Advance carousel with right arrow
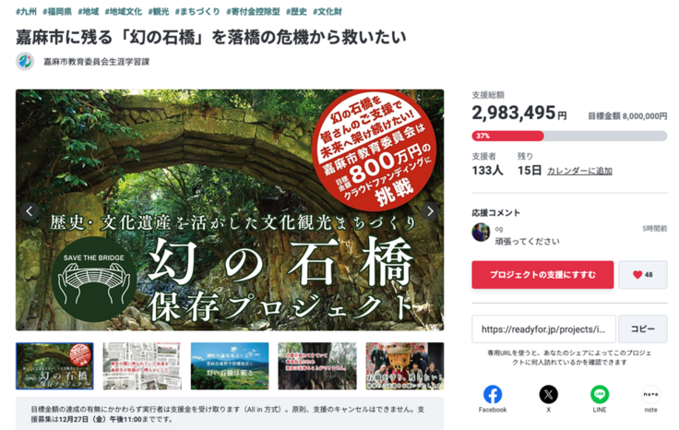679x430 pixels. 430,211
